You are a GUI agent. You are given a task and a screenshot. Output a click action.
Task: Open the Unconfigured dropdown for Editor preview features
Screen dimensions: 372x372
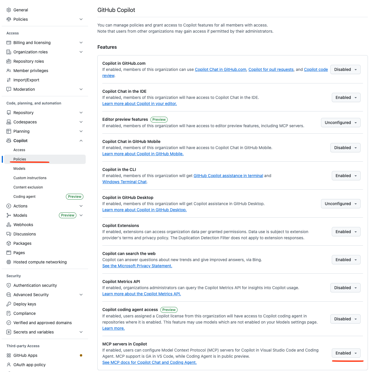click(341, 123)
